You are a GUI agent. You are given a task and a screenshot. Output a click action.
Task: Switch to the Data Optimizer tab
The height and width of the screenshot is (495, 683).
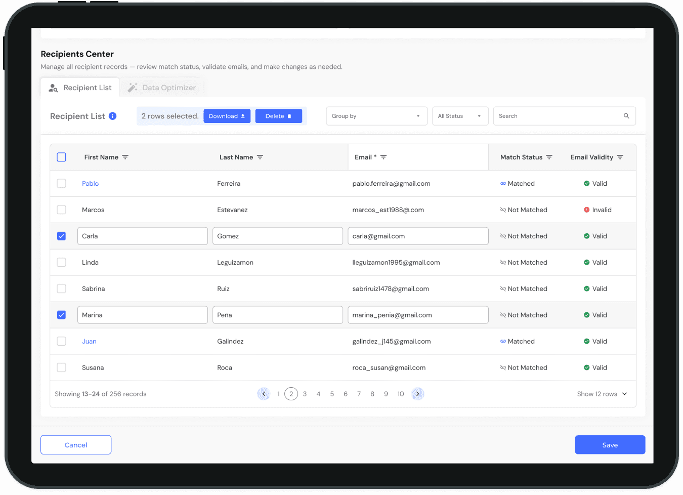(x=162, y=88)
